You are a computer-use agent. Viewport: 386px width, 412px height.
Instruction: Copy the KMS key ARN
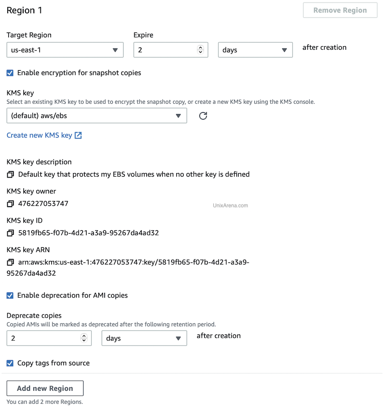click(x=10, y=262)
